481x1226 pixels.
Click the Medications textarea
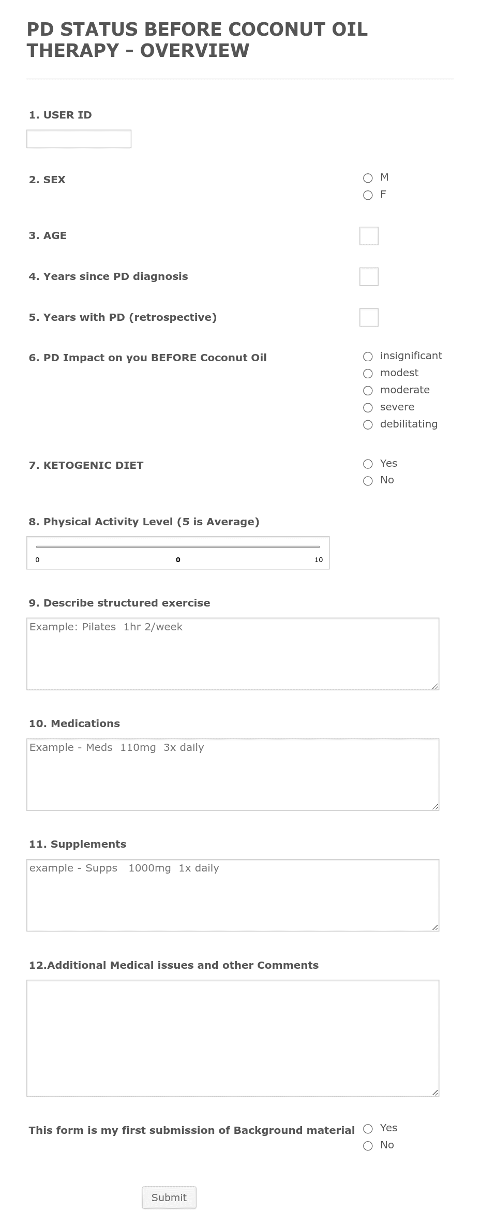(233, 774)
